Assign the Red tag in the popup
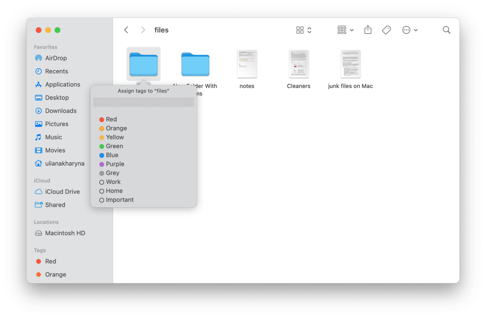 108,119
